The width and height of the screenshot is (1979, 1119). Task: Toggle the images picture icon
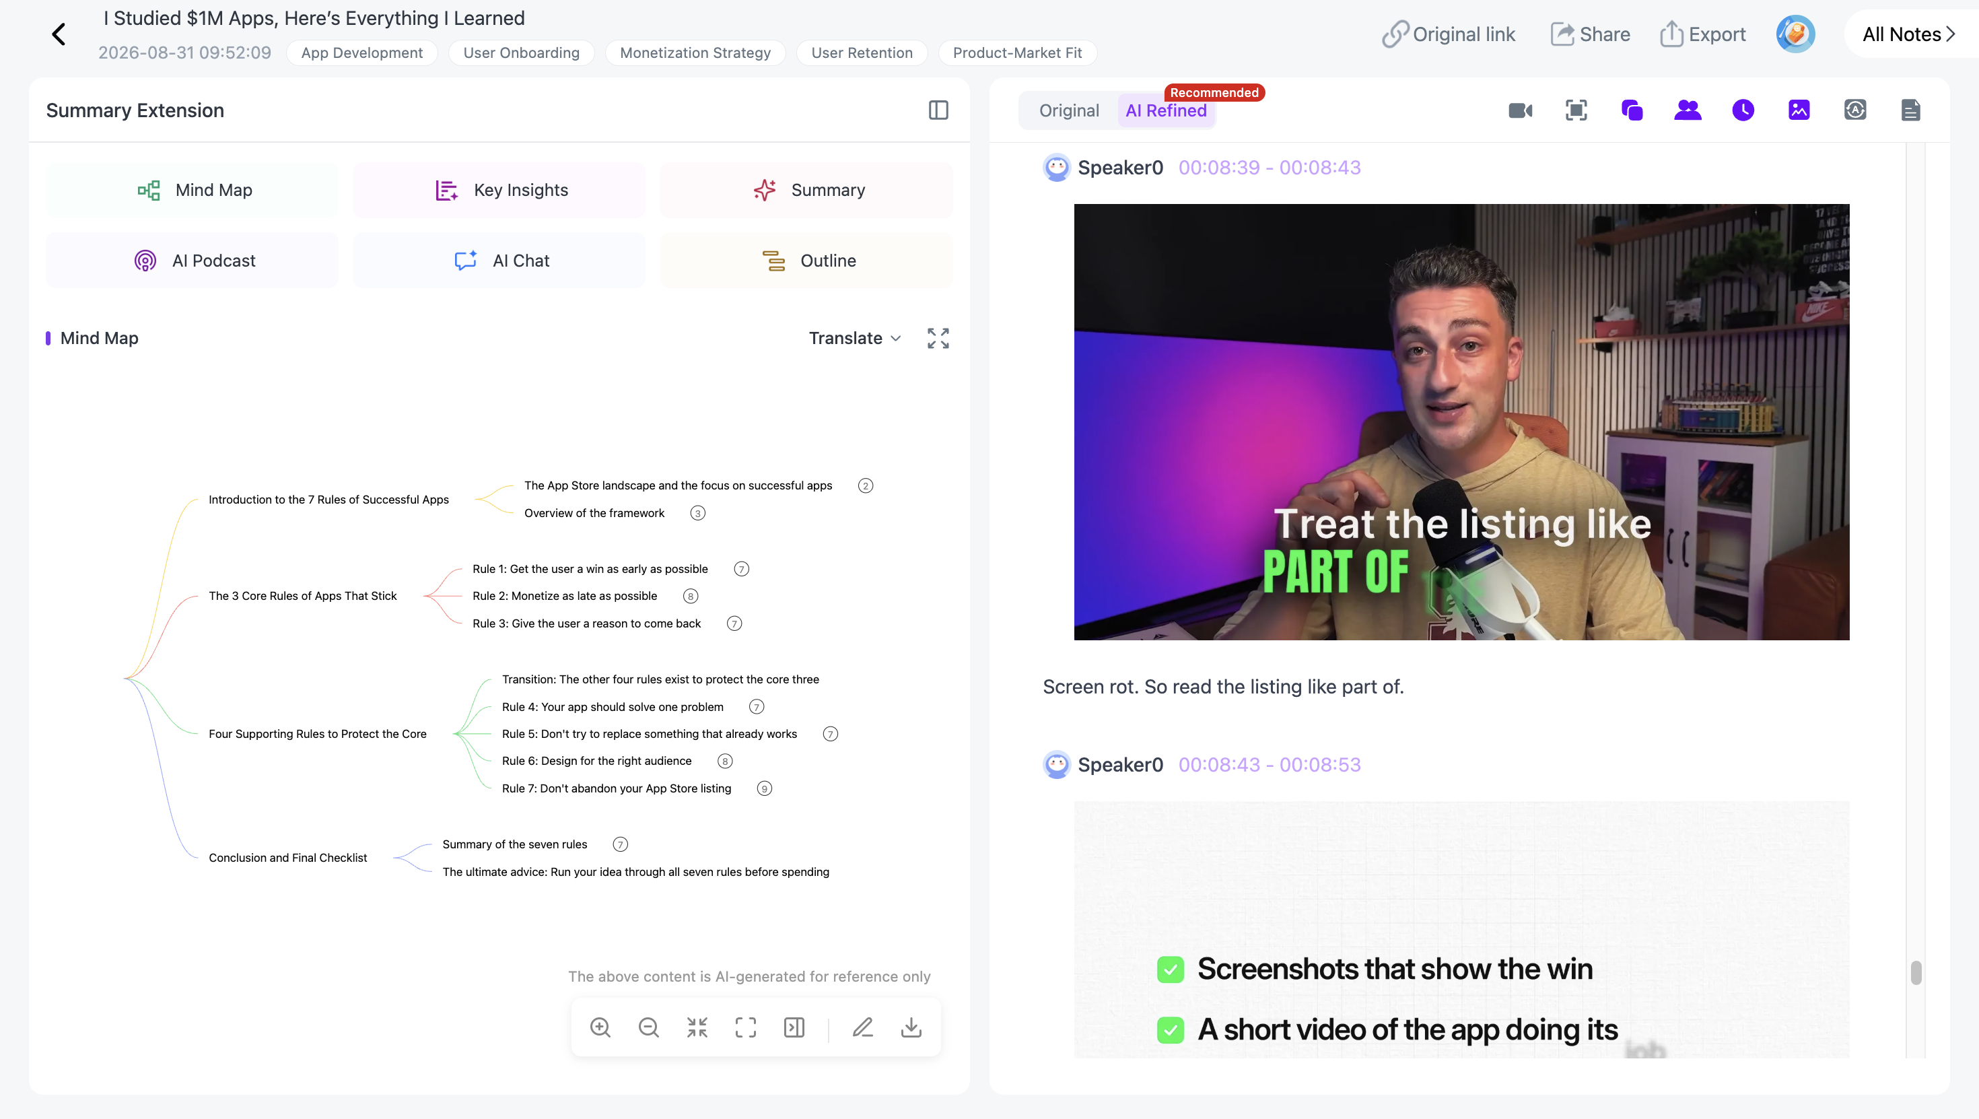pos(1799,110)
